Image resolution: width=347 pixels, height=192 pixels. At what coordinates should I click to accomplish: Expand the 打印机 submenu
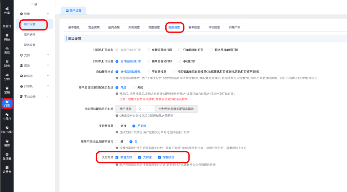pos(34,86)
